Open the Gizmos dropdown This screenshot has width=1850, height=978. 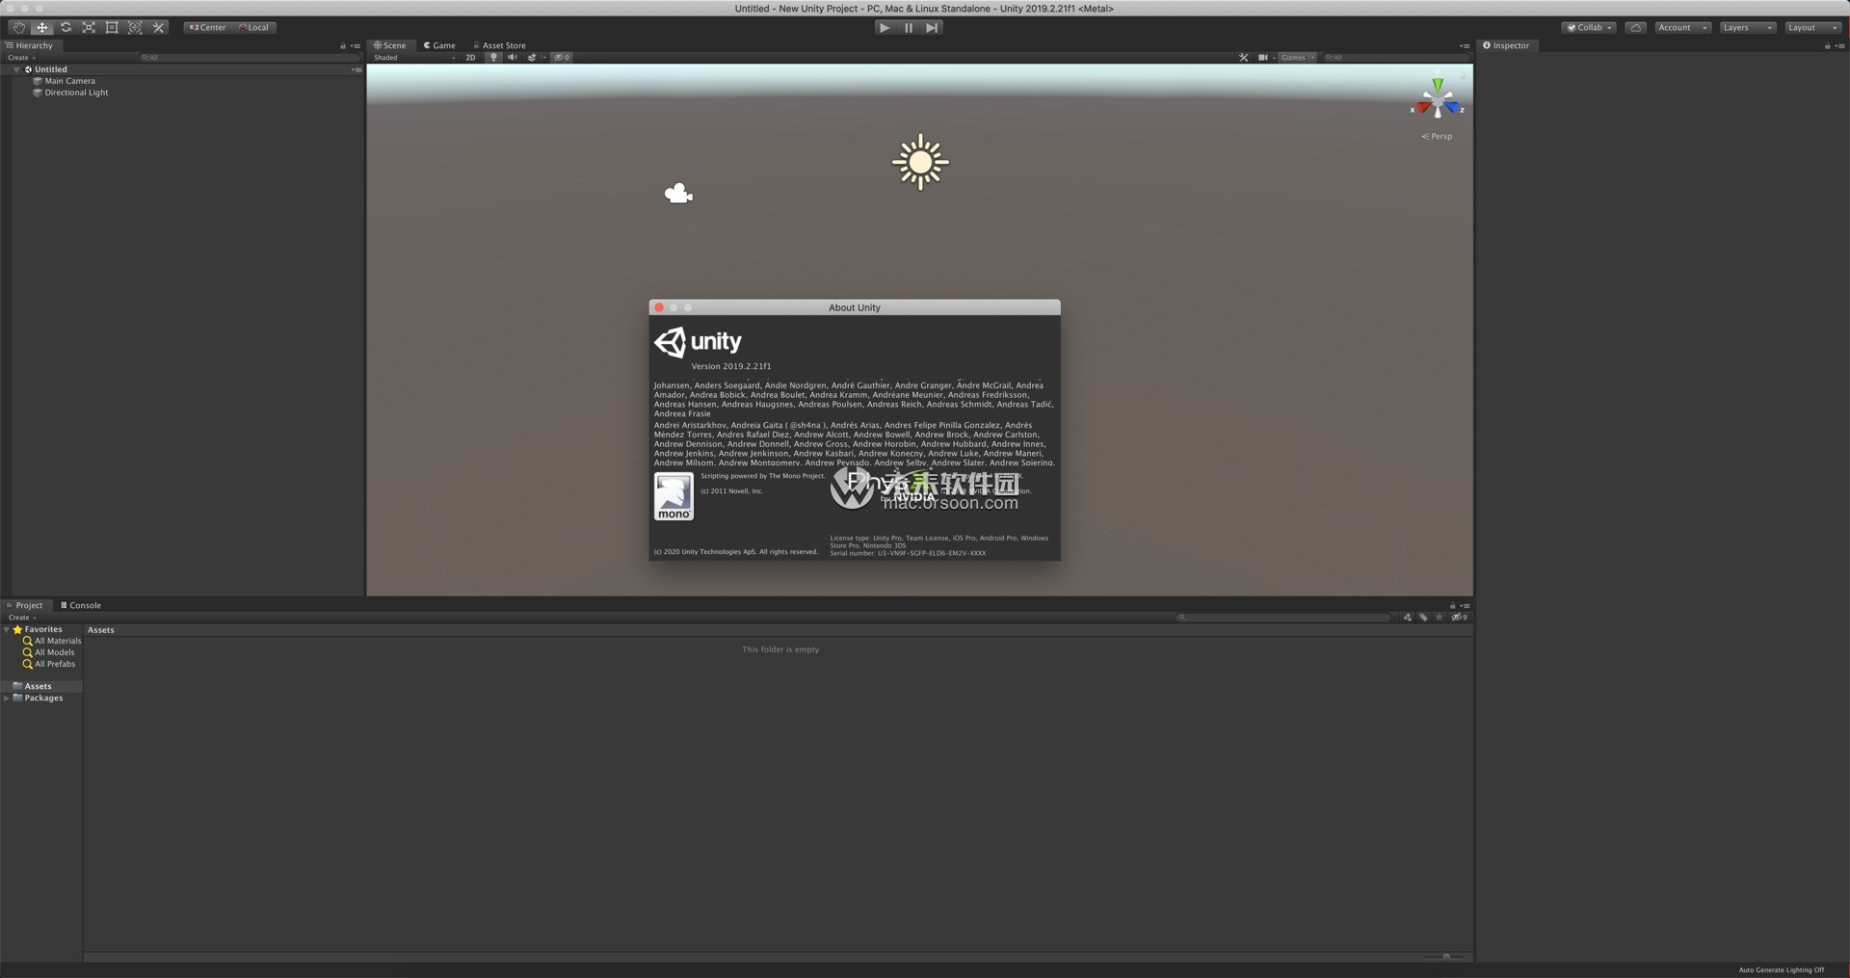pos(1297,58)
